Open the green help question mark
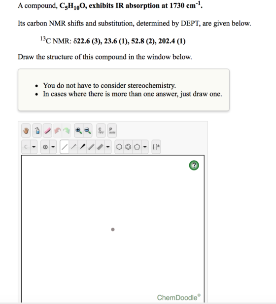276x304 pixels. pyautogui.click(x=194, y=166)
